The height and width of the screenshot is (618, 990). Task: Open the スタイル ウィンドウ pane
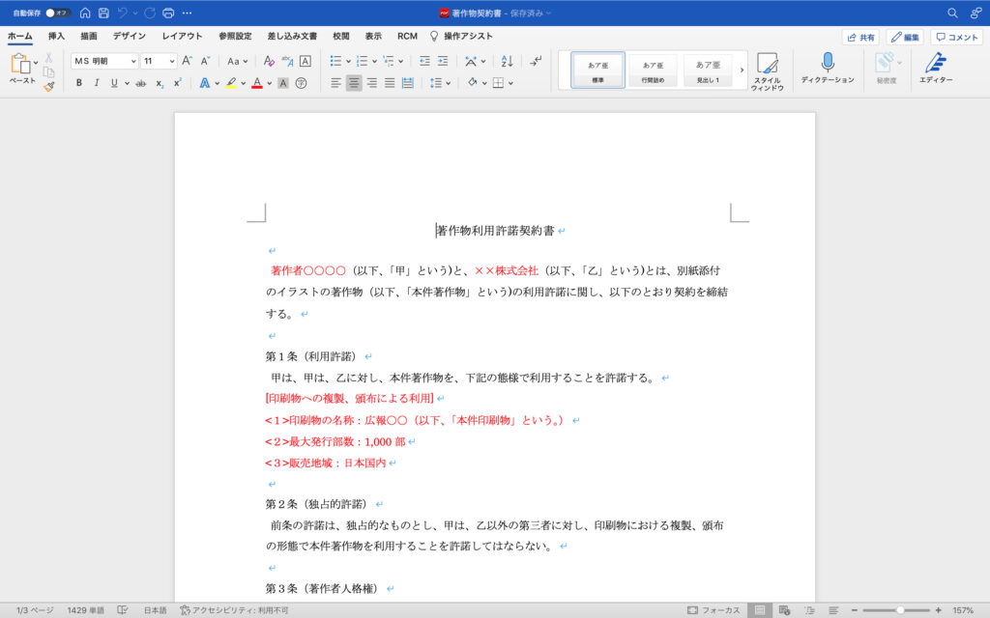click(767, 71)
